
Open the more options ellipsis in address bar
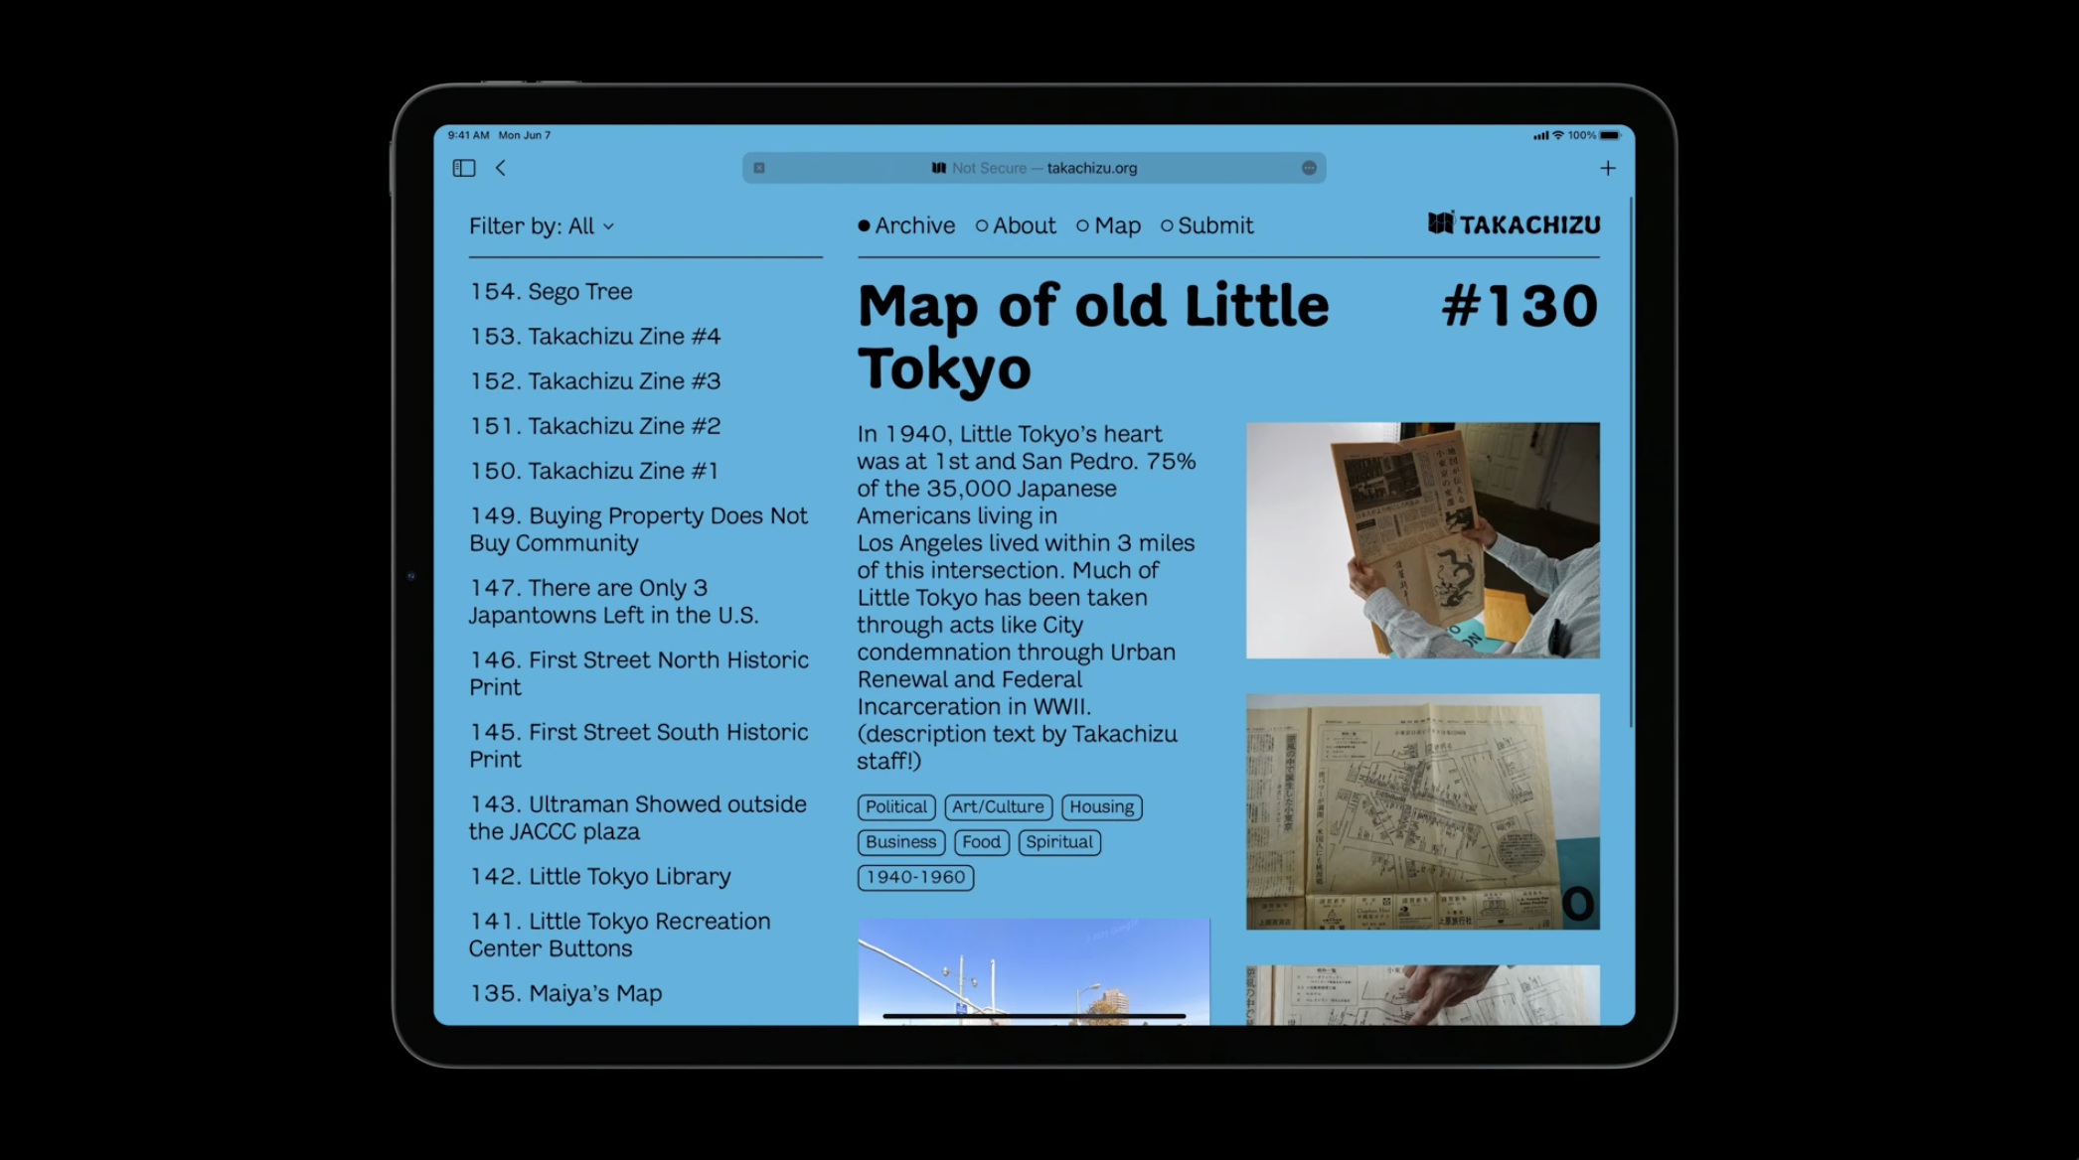tap(1309, 168)
